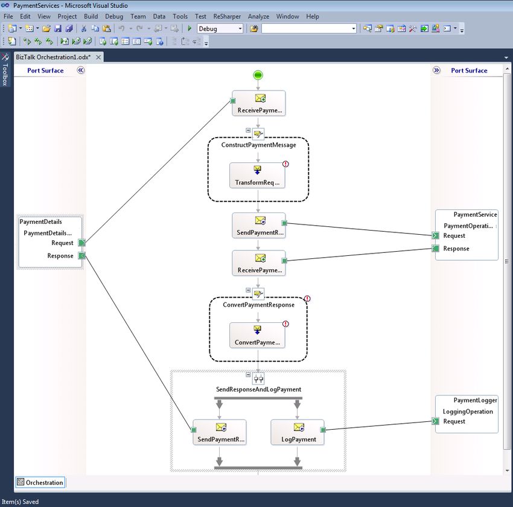Click the error indicator on ConvertPaymentResponse construct
The height and width of the screenshot is (507, 513).
307,298
